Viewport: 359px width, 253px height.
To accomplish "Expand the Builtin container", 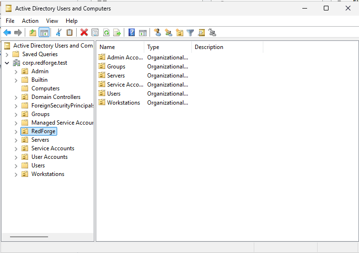I will [x=16, y=80].
